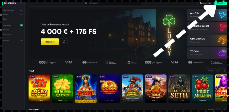
Task: Open the Lucky Hot Coins game thumbnail
Action: pyautogui.click(x=39, y=89)
